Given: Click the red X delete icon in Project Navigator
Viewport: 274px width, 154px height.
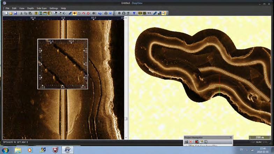Looking at the screenshot, I should coord(191,142).
